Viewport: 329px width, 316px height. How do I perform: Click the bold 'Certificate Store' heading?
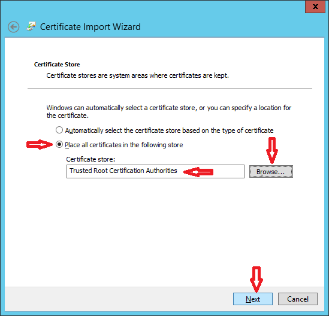coord(57,64)
